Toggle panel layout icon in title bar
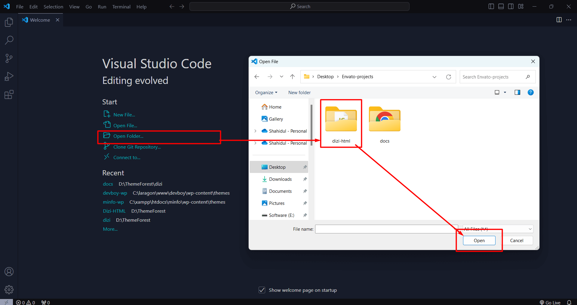Image resolution: width=577 pixels, height=305 pixels. 501,6
